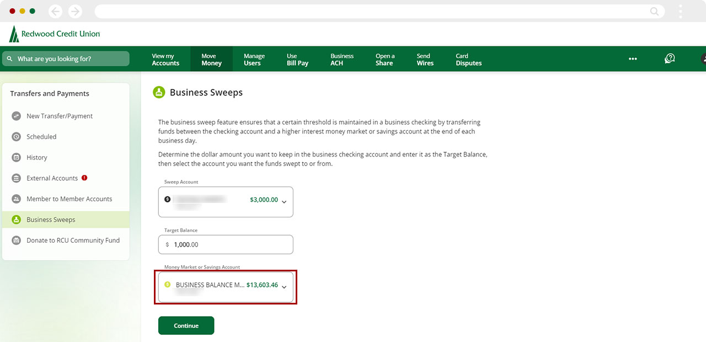Viewport: 706px width, 342px height.
Task: Click the 'What are you looking for?' search box
Action: 66,59
